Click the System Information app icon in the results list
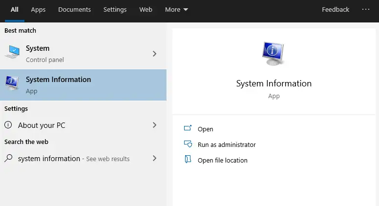The width and height of the screenshot is (379, 206). (12, 83)
